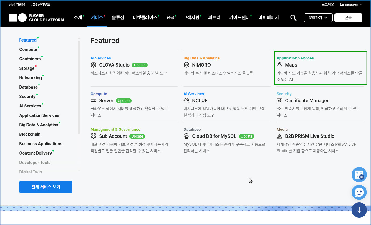Click the Server rack icon
This screenshot has width=371, height=225.
[x=93, y=100]
